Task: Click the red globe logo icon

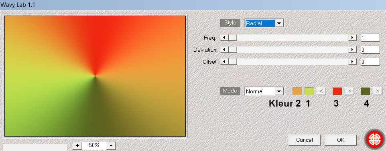Action: coord(374,139)
